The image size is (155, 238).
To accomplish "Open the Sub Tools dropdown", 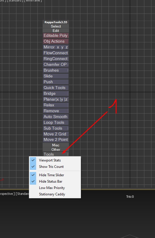I will tap(56, 128).
